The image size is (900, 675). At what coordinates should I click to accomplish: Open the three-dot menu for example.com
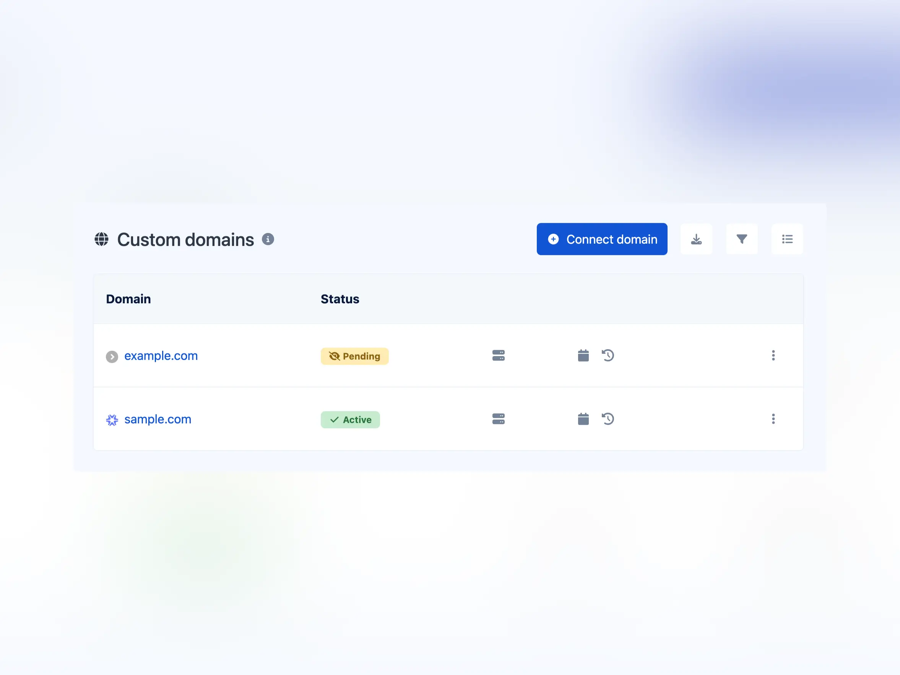(x=773, y=356)
